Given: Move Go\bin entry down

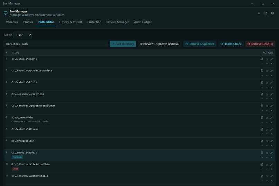Looking at the screenshot, I should tap(267, 87).
